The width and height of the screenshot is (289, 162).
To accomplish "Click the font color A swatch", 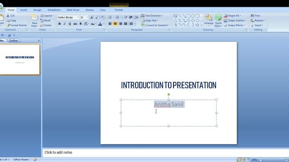I will (100, 24).
